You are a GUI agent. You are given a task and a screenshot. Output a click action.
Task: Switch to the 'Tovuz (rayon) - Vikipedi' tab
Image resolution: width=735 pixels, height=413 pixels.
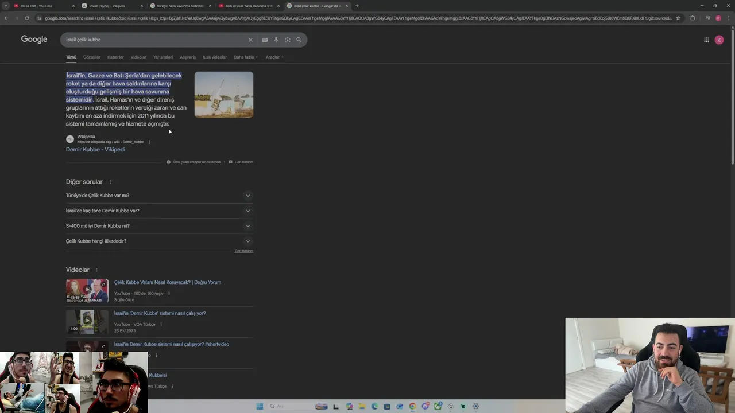(x=113, y=6)
